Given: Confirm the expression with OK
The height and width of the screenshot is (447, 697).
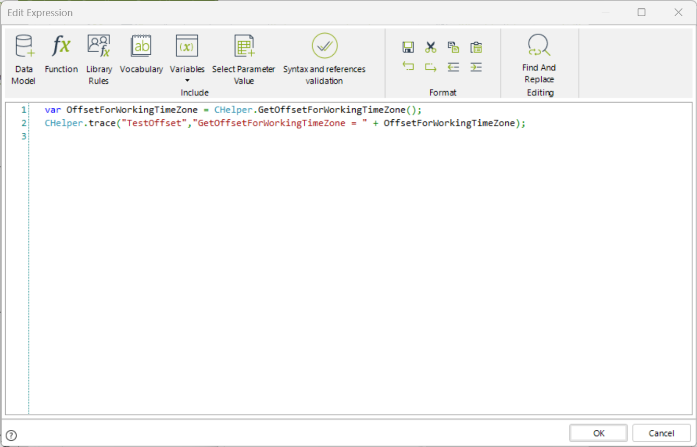Looking at the screenshot, I should (599, 433).
